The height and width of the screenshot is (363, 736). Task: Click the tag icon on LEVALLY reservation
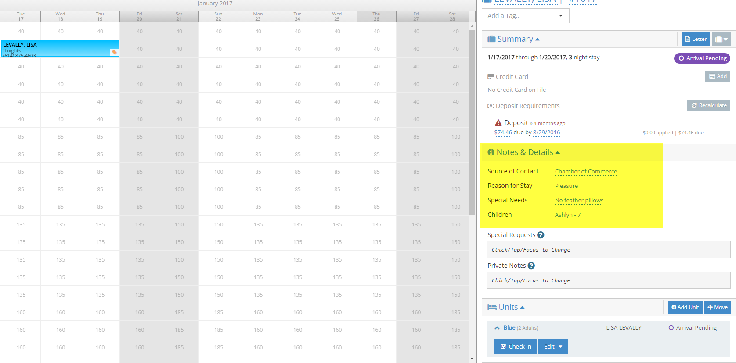pos(114,52)
